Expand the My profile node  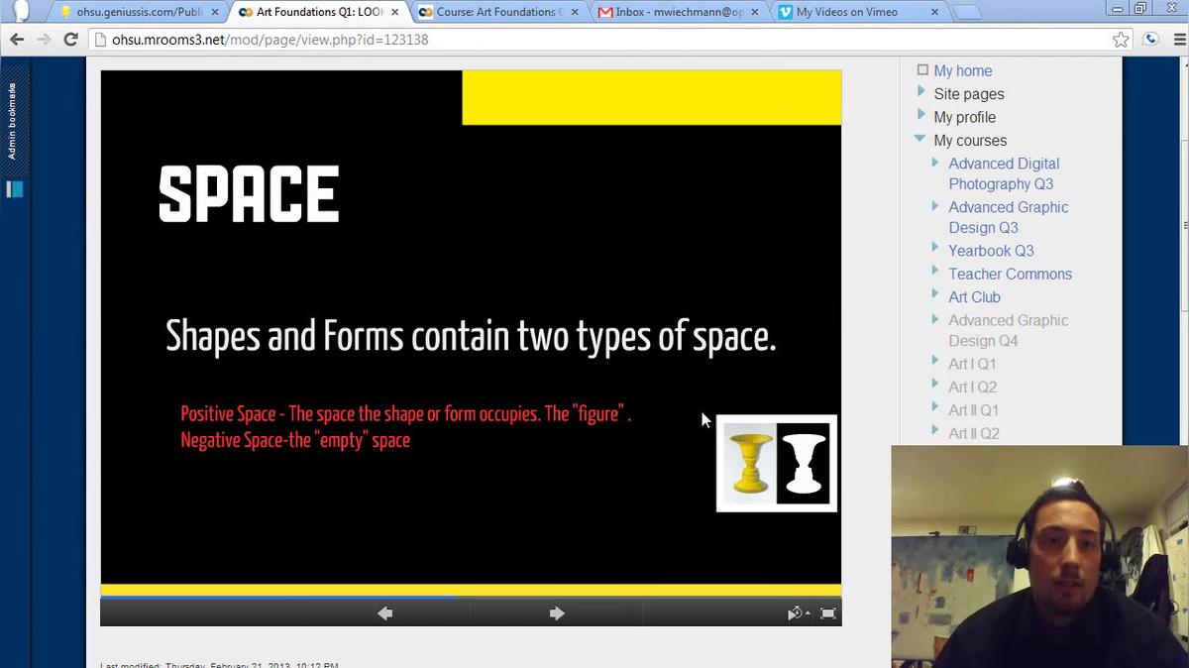[921, 116]
